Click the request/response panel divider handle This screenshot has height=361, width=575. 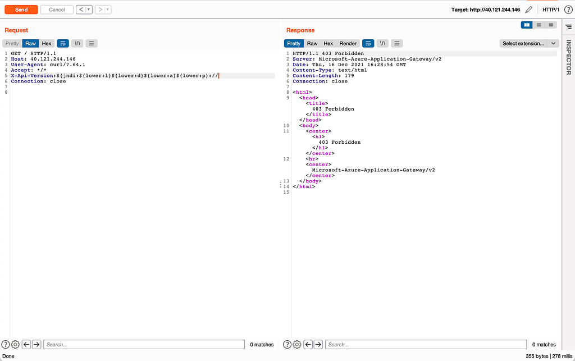click(x=281, y=184)
